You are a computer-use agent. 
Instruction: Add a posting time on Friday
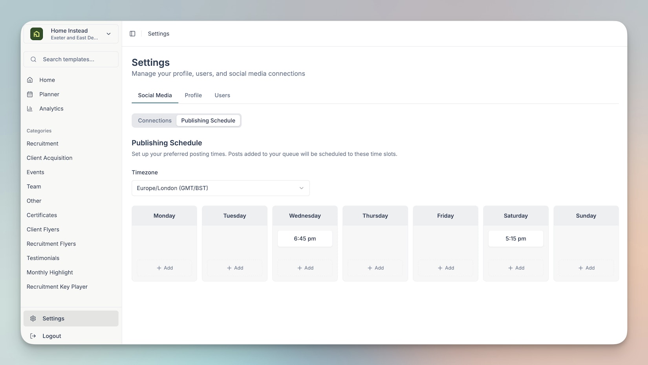click(445, 268)
